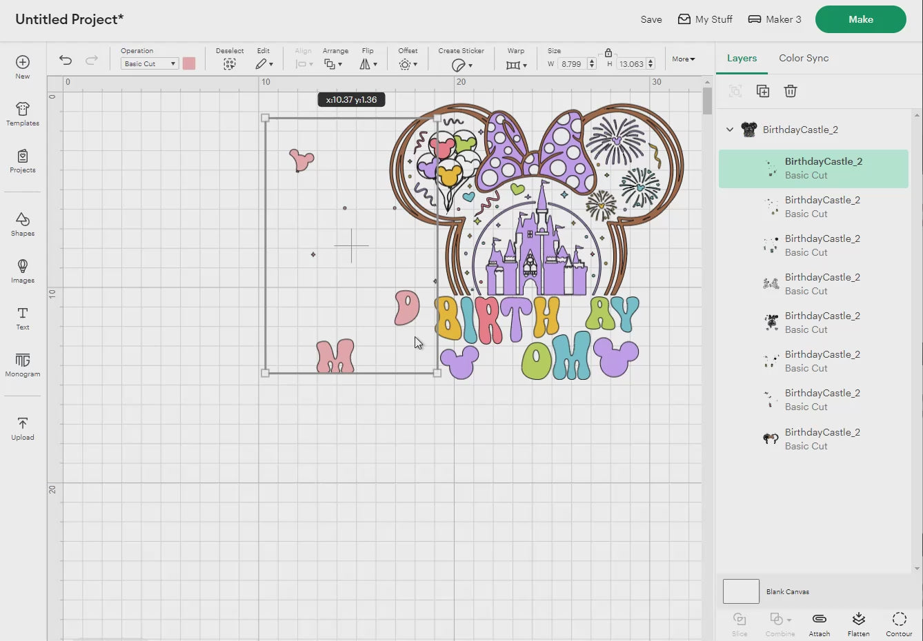Click the height input field
The height and width of the screenshot is (641, 923).
pos(631,64)
